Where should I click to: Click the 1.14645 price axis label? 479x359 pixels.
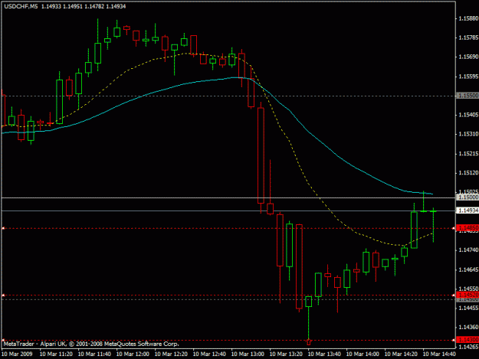tap(468, 269)
